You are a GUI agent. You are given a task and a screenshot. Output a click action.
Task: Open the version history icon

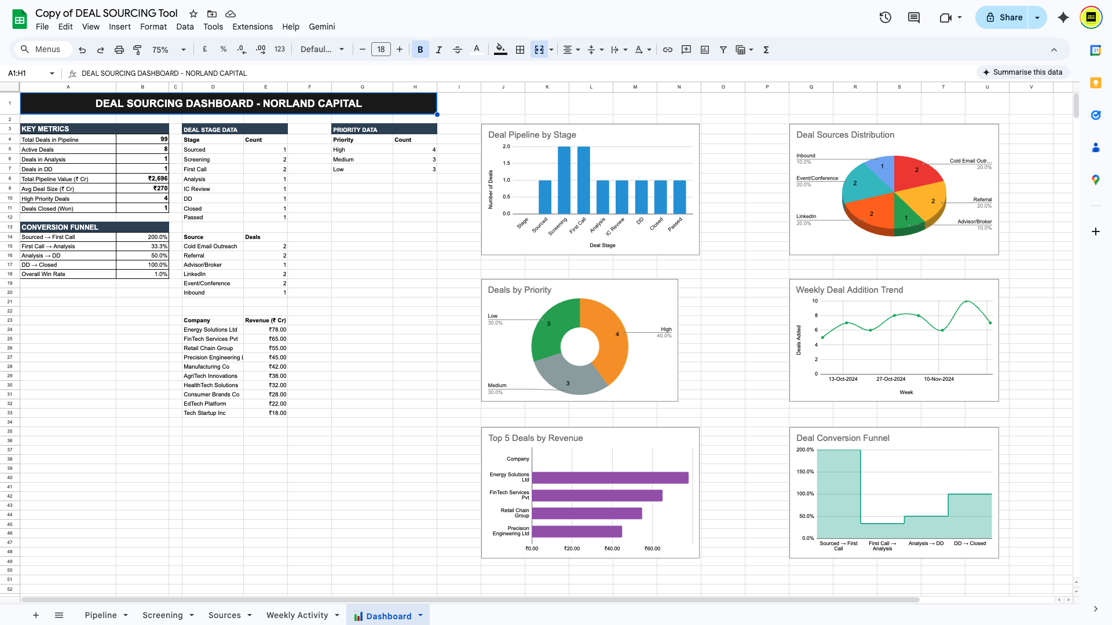885,17
